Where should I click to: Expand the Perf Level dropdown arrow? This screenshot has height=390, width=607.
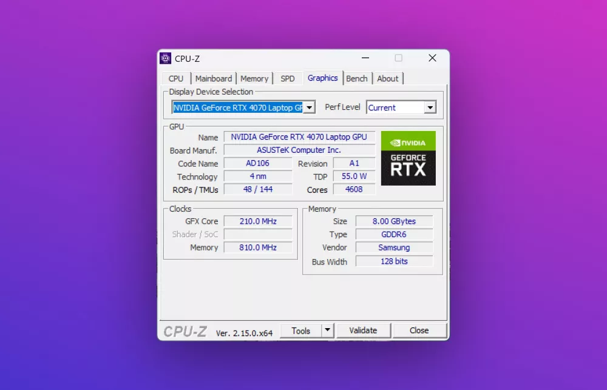click(x=430, y=107)
